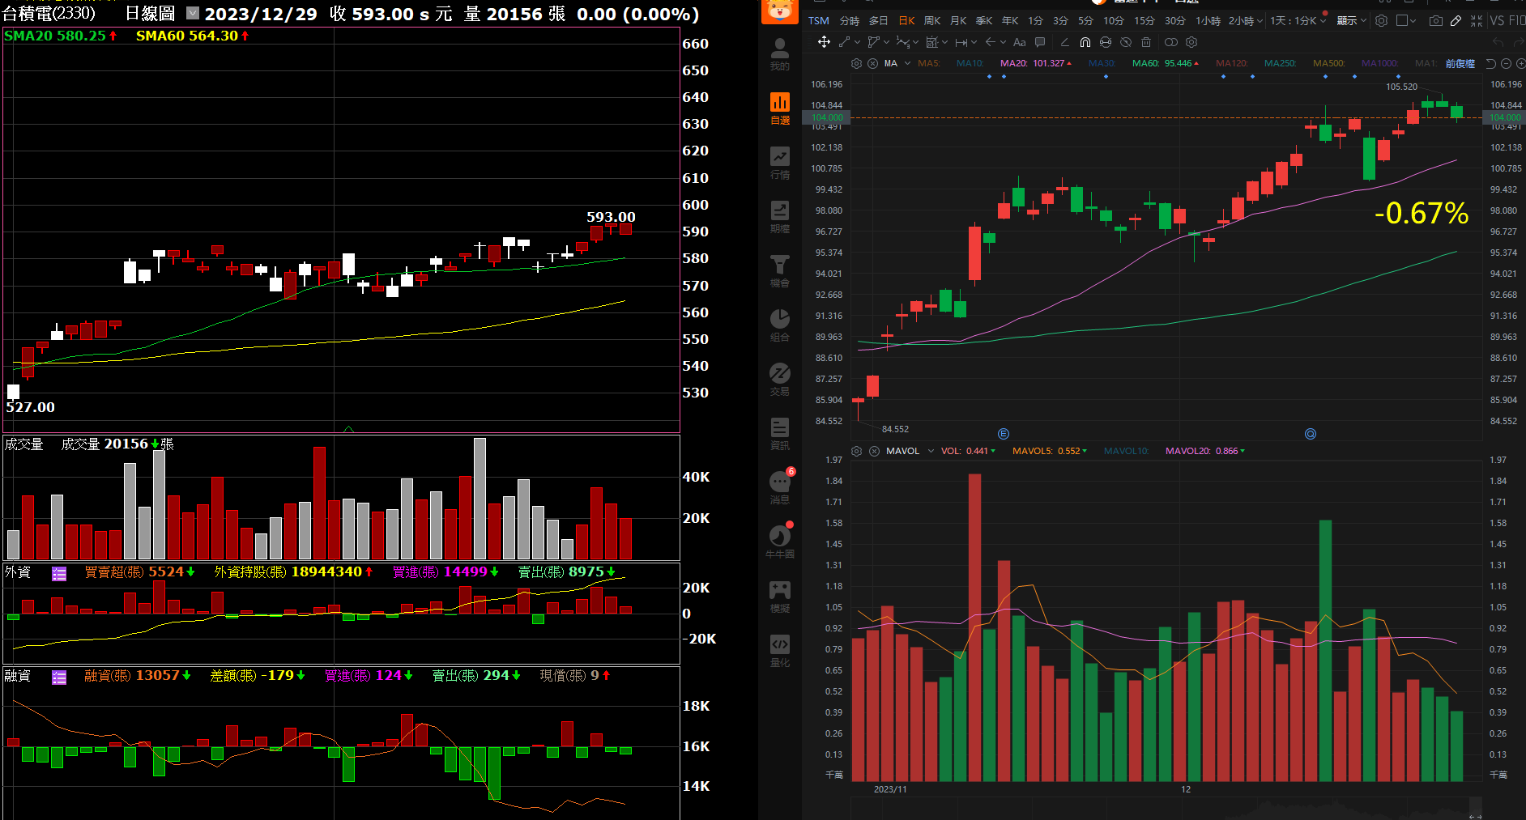Select the comment bubble annotation tool
Image resolution: width=1526 pixels, height=820 pixels.
tap(1040, 42)
